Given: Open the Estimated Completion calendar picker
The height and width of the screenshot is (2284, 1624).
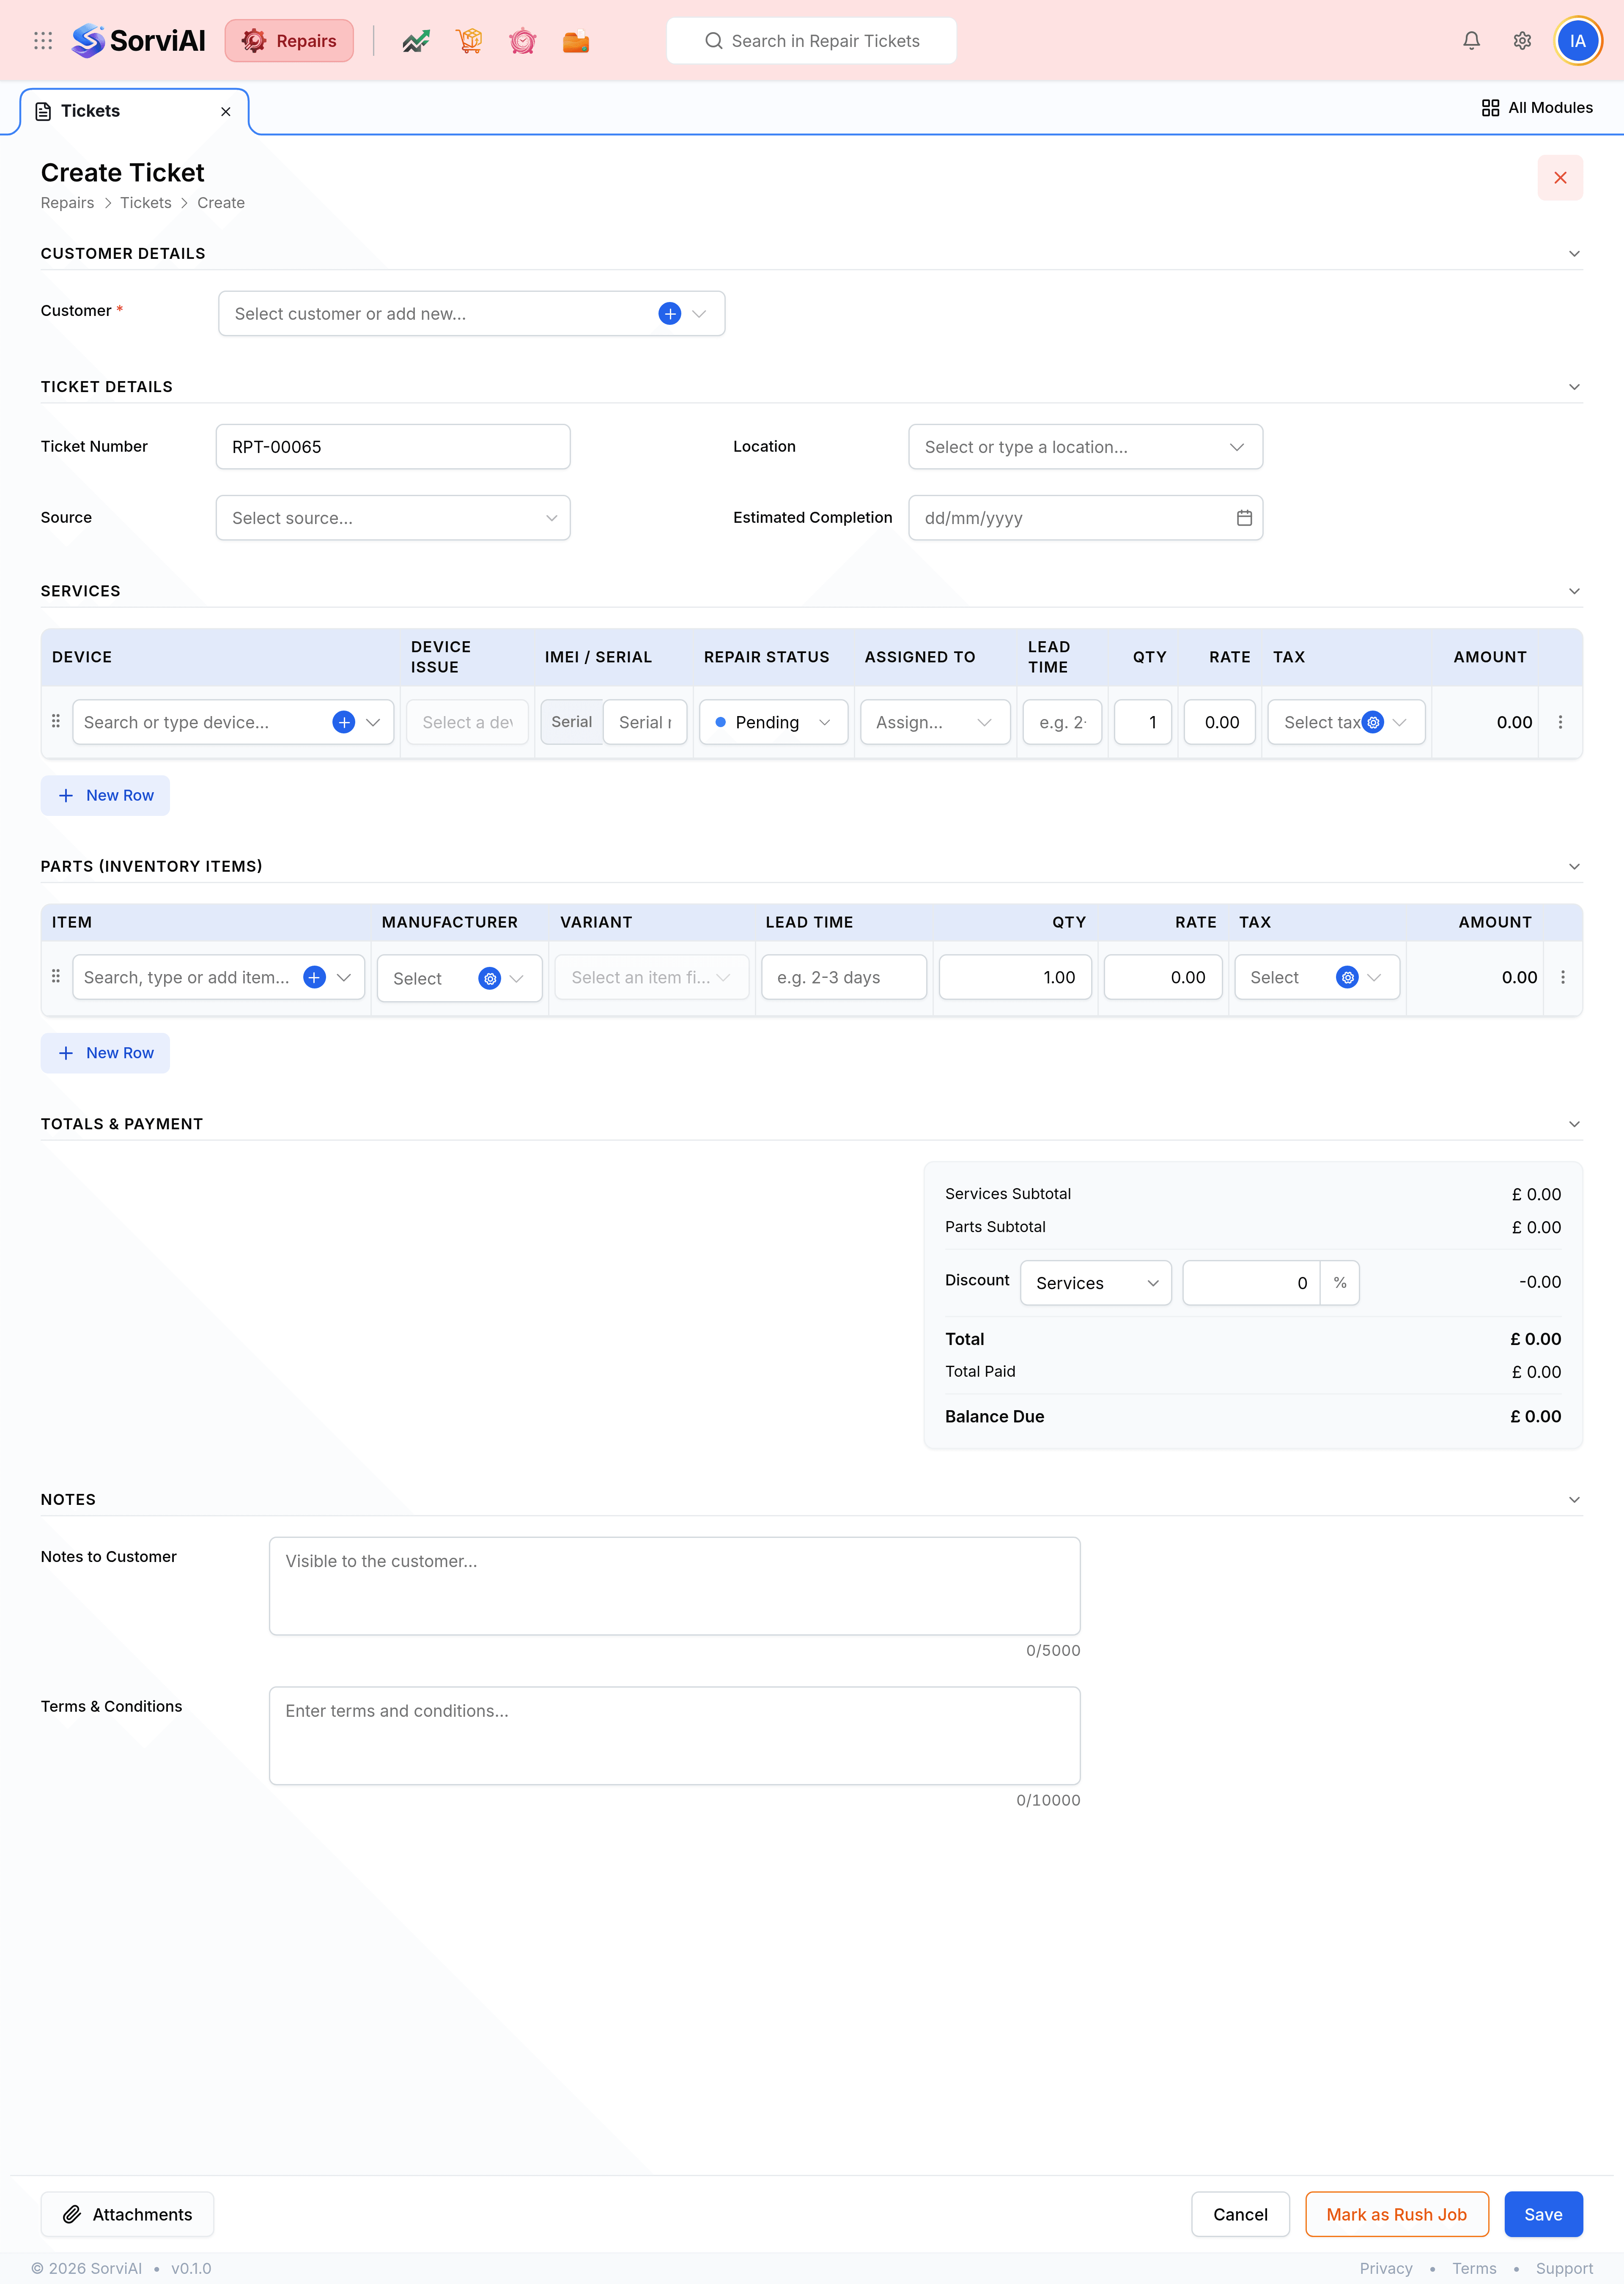Looking at the screenshot, I should [1244, 518].
